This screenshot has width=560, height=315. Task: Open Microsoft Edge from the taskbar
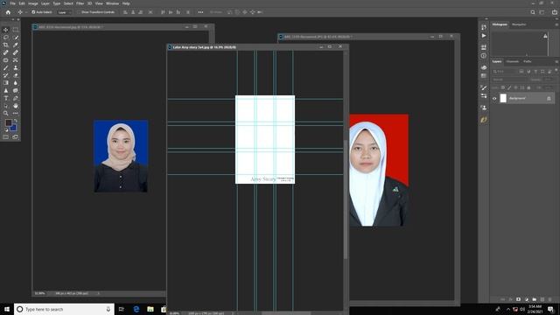pyautogui.click(x=136, y=309)
